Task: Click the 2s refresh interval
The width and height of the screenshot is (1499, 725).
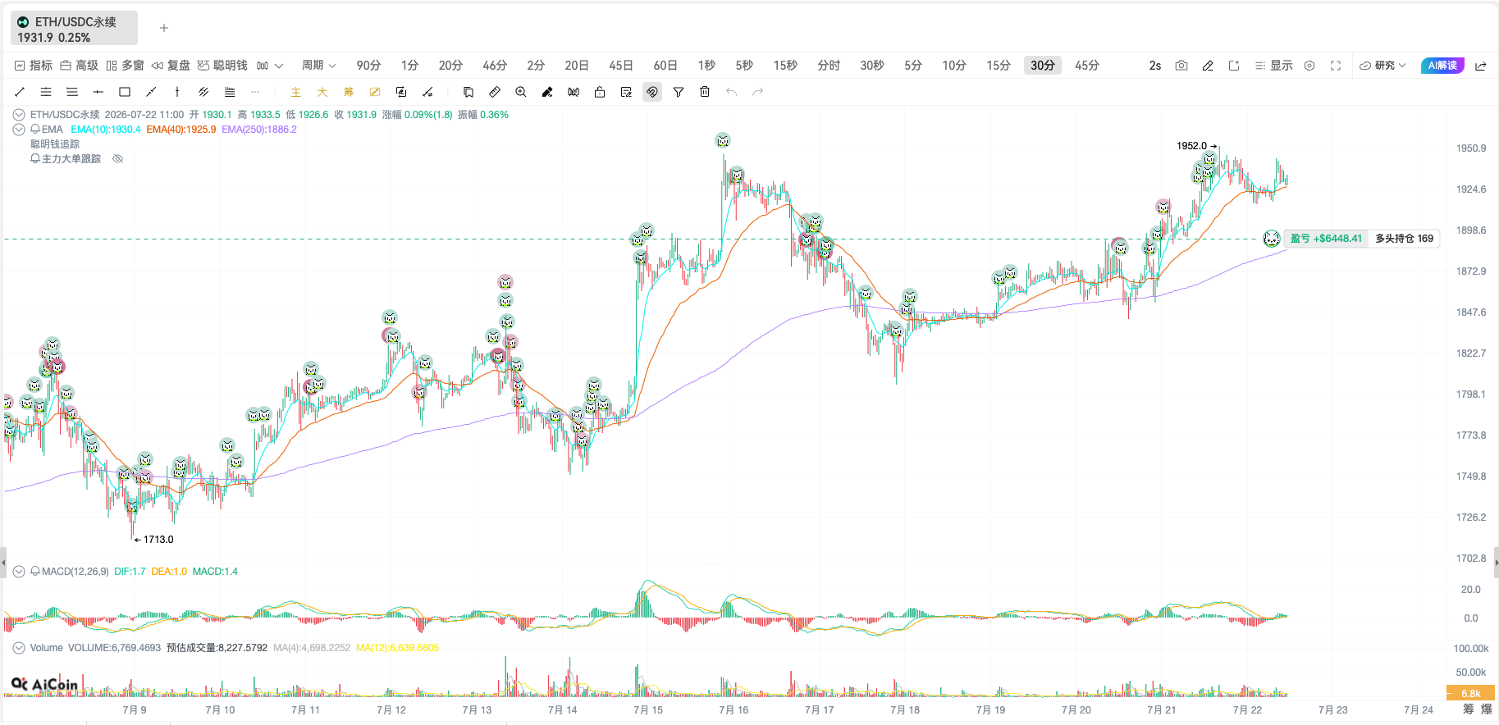Action: click(x=1155, y=66)
